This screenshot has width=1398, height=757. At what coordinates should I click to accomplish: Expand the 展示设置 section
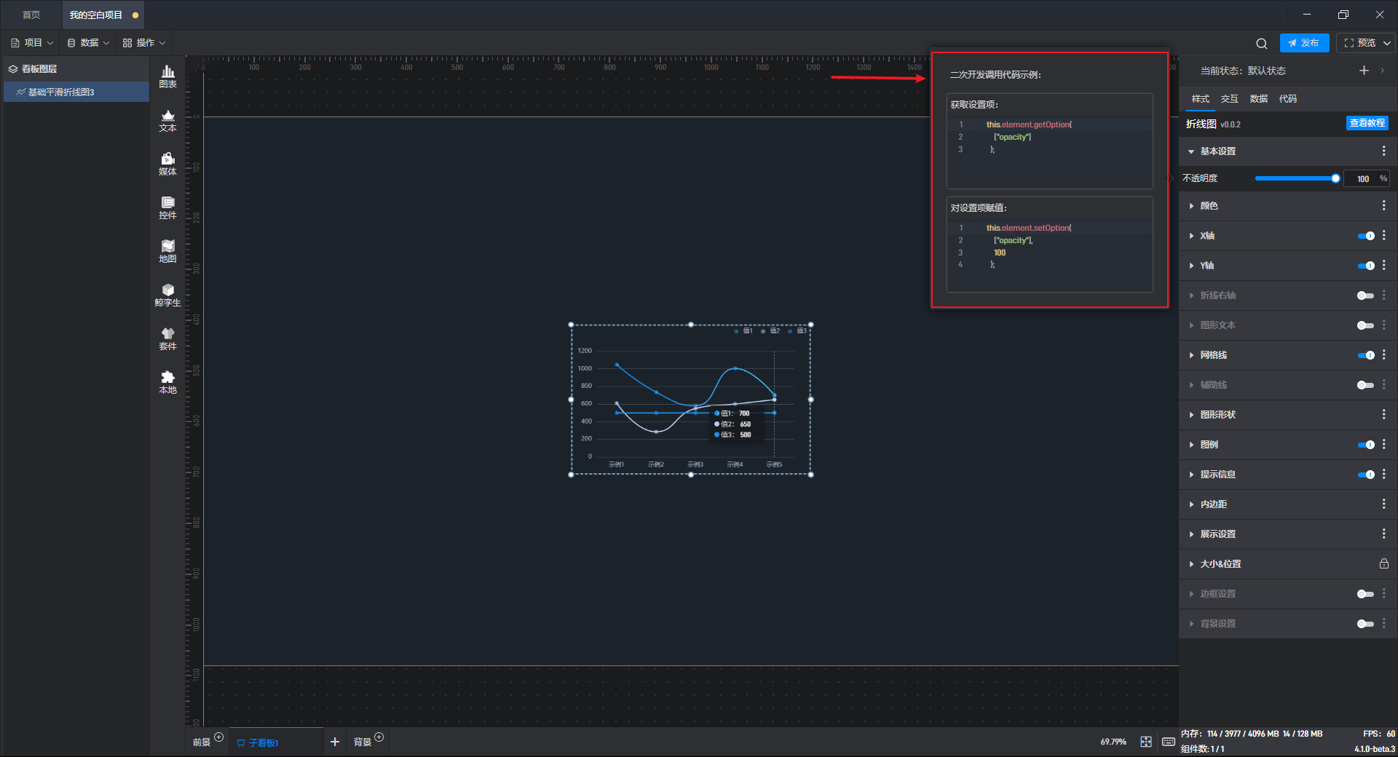[1191, 534]
